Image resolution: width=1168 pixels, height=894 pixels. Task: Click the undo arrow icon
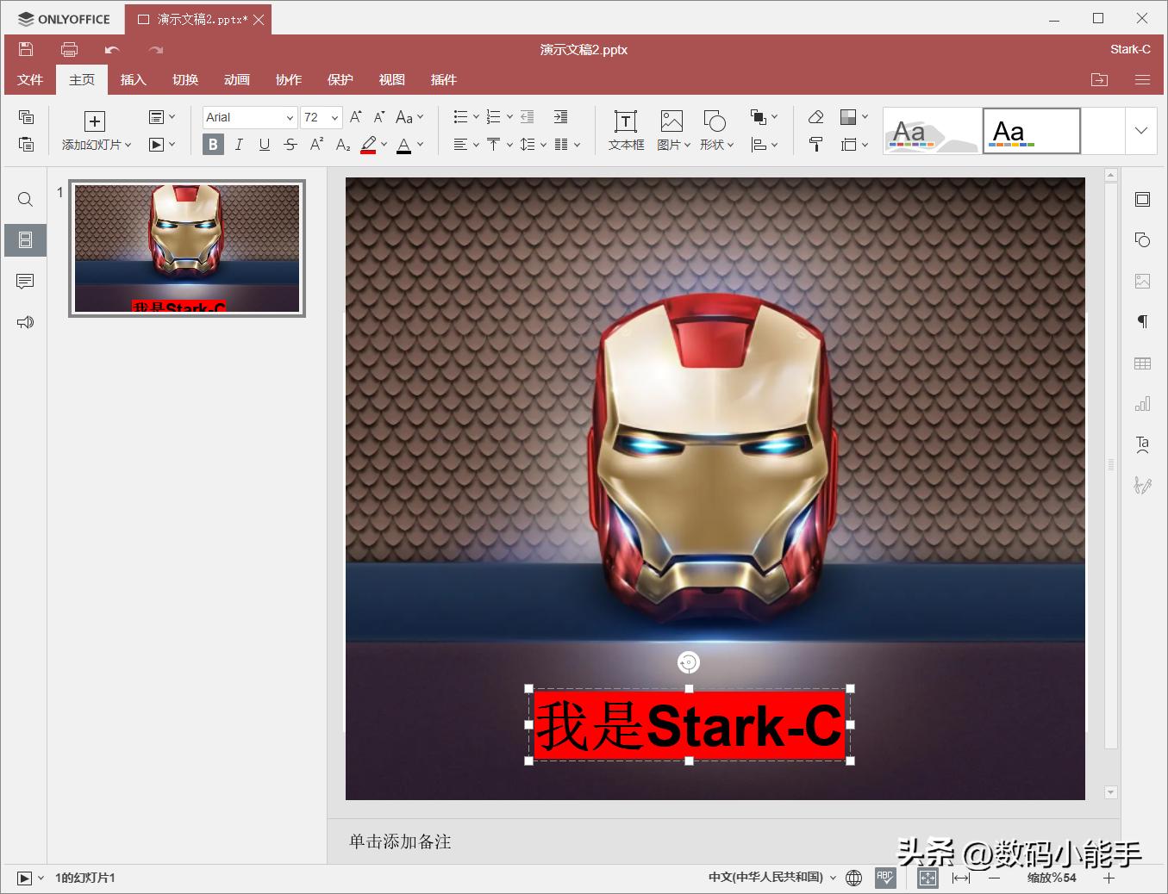click(x=111, y=50)
